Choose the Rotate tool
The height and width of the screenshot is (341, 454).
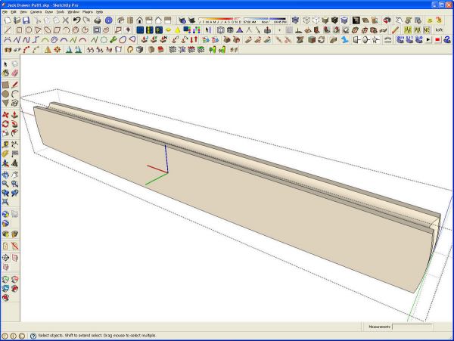pos(5,124)
